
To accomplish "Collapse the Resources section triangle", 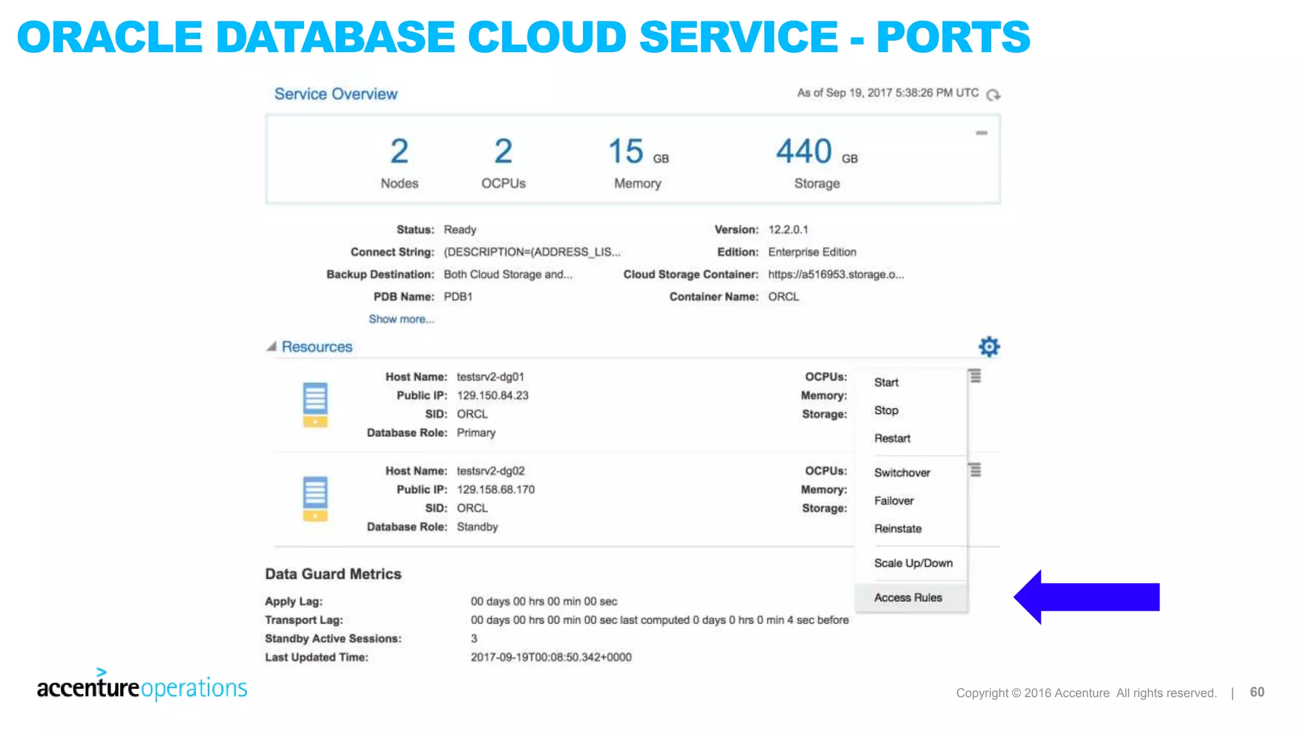I will pos(271,346).
